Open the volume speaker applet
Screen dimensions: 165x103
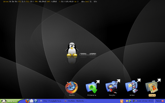coord(137,101)
